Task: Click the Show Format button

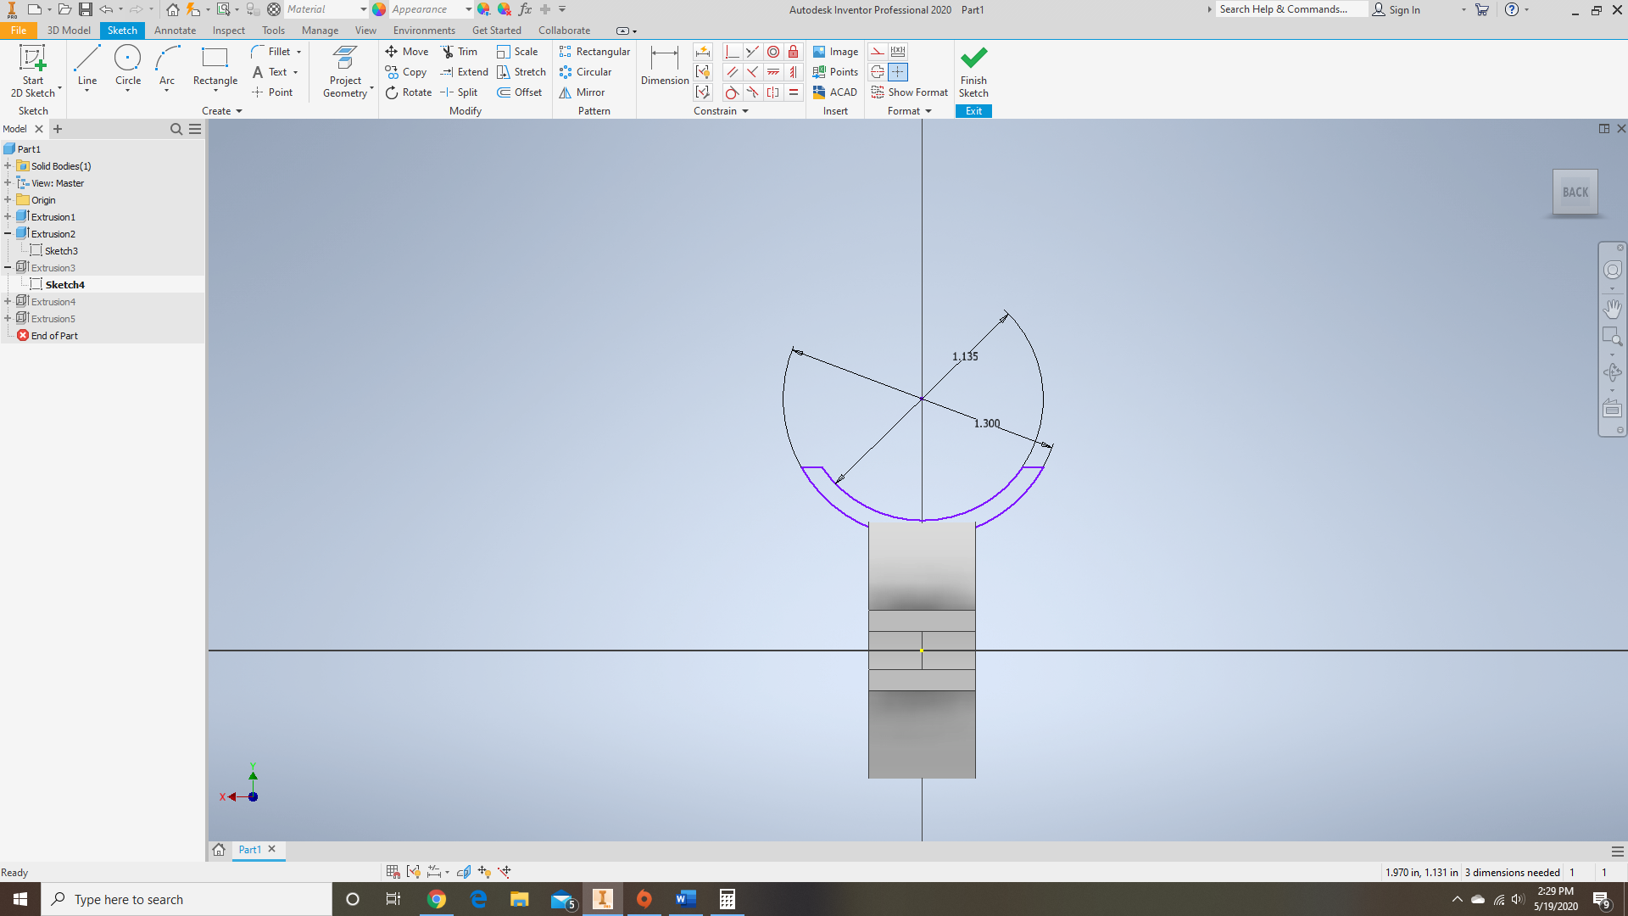Action: [909, 92]
